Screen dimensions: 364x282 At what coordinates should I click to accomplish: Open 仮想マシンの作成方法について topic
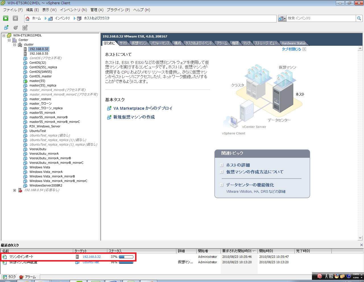coord(255,172)
